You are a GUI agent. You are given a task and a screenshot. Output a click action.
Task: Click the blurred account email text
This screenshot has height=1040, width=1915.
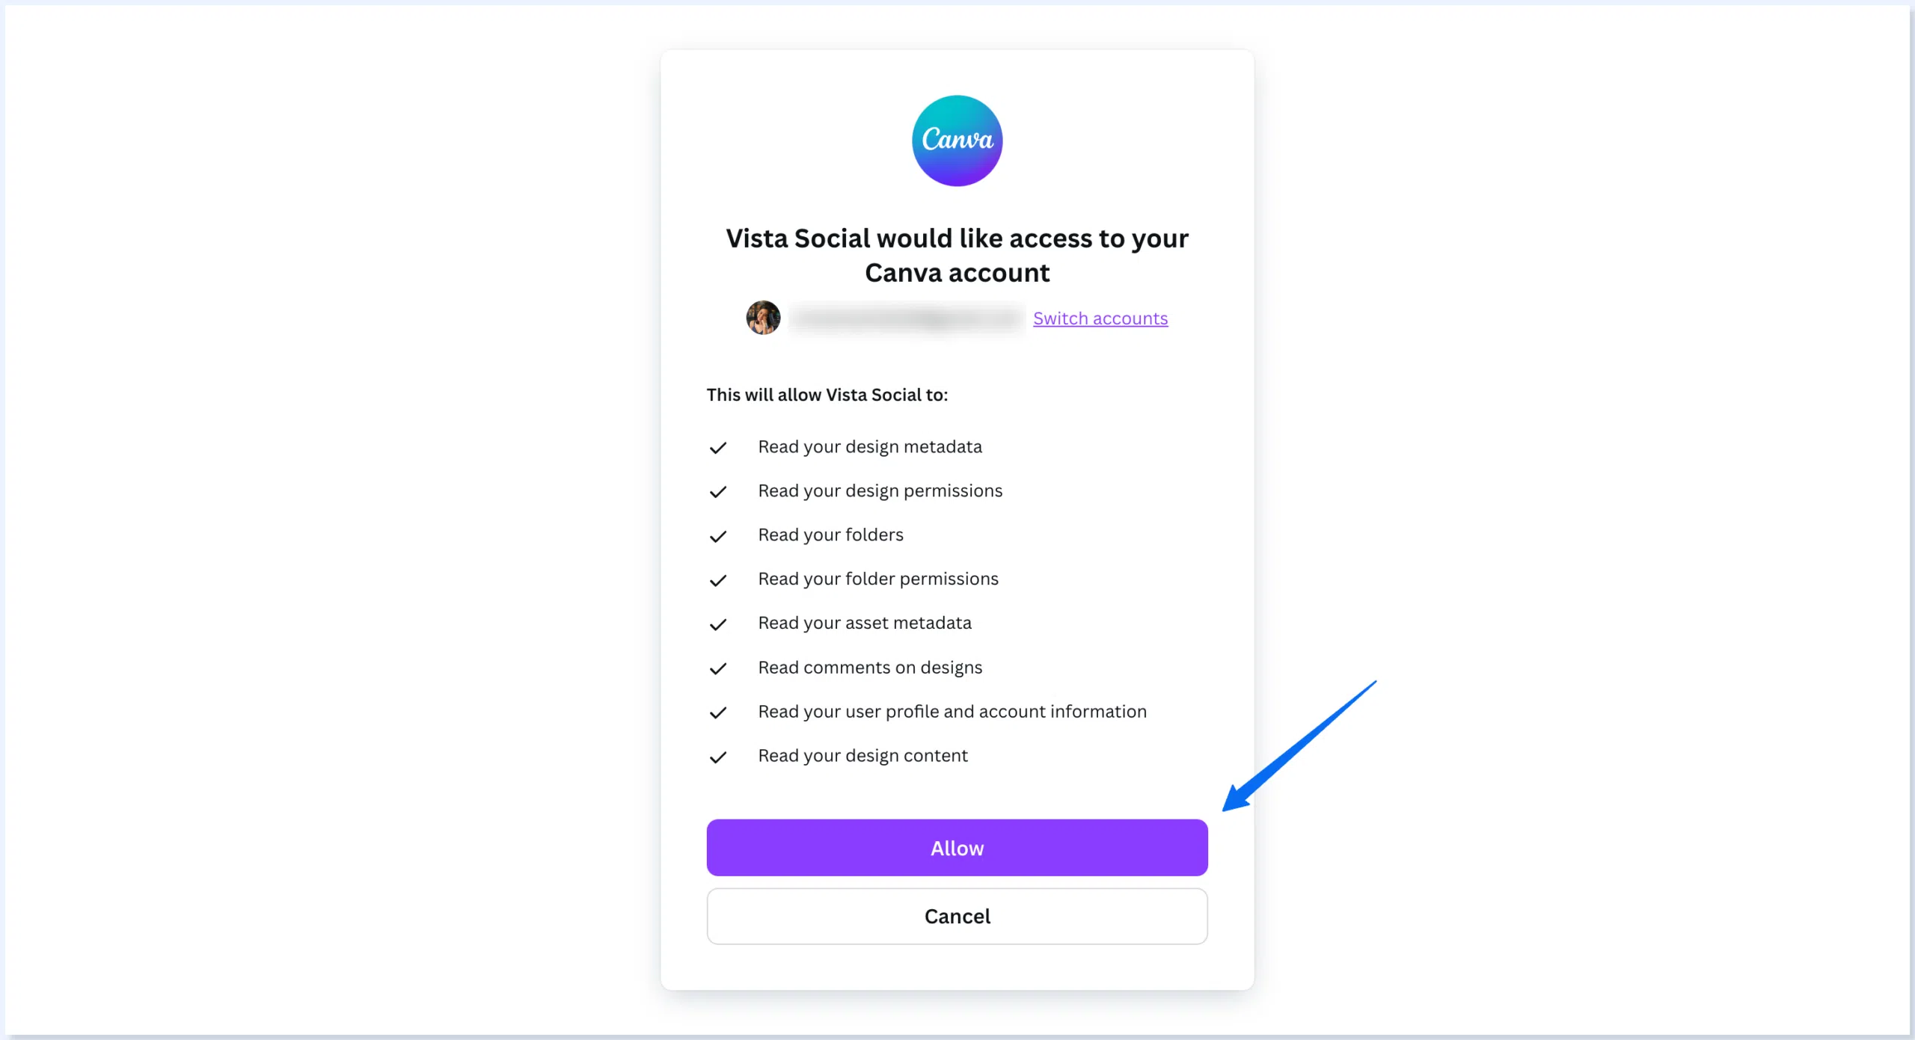905,319
